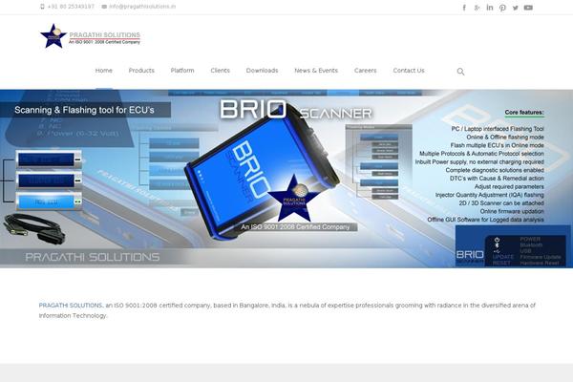
Task: Open the Platform menu
Action: [x=182, y=71]
